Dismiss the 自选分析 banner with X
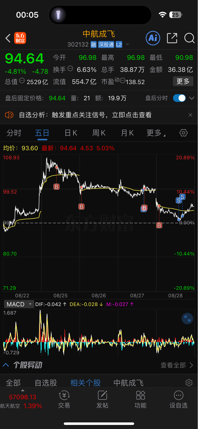This screenshot has height=429, width=198. [190, 115]
